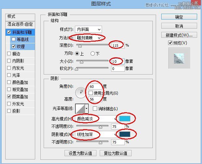Select the 斜面和浮雕 list entry
This screenshot has height=164, width=202.
click(x=20, y=32)
